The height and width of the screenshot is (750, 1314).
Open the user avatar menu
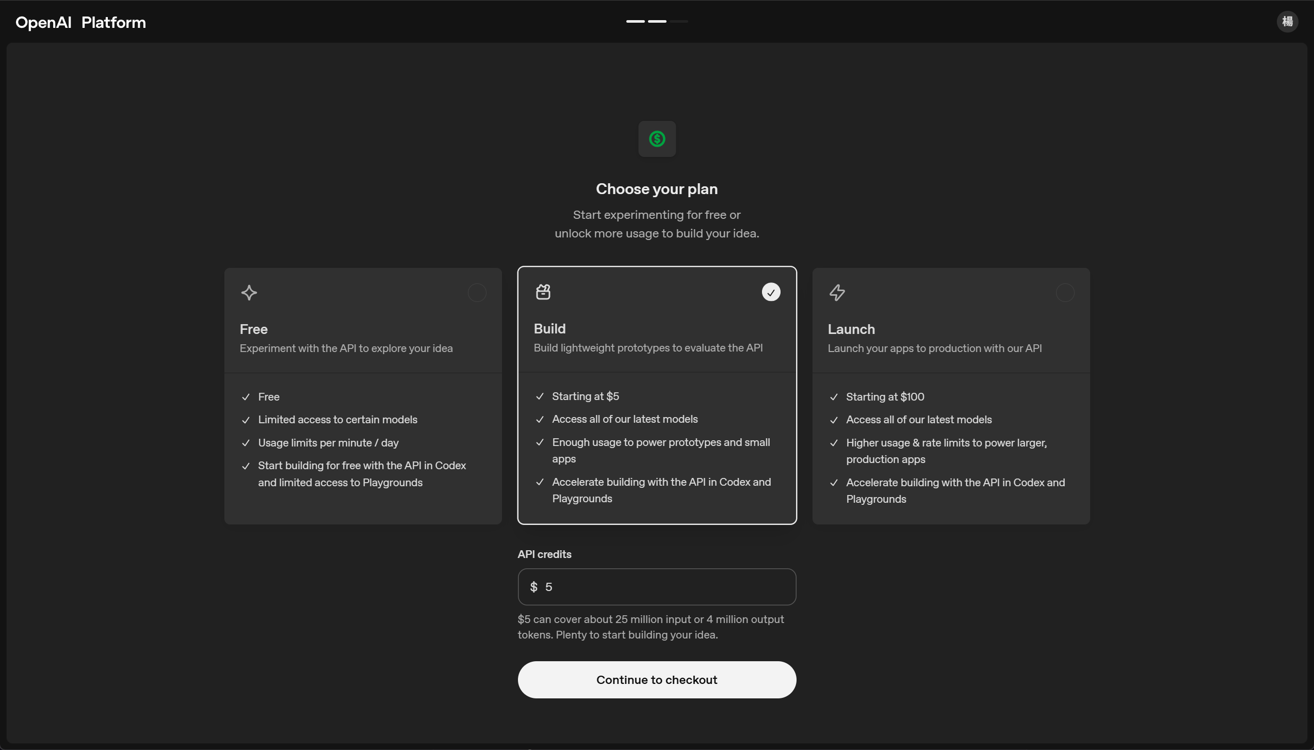click(x=1287, y=22)
